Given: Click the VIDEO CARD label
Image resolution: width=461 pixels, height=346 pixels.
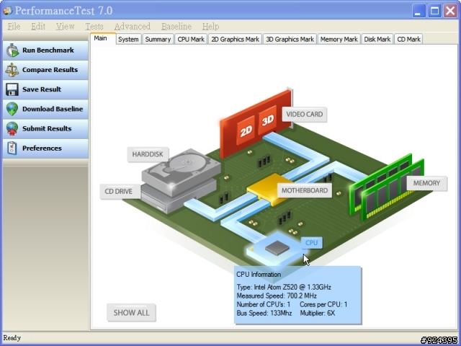Looking at the screenshot, I should 304,114.
